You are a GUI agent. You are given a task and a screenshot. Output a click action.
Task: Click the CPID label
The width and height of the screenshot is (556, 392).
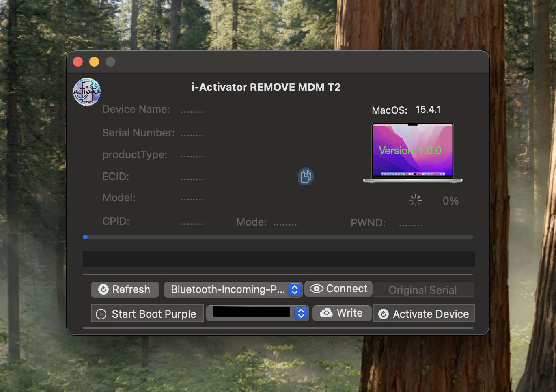[116, 221]
